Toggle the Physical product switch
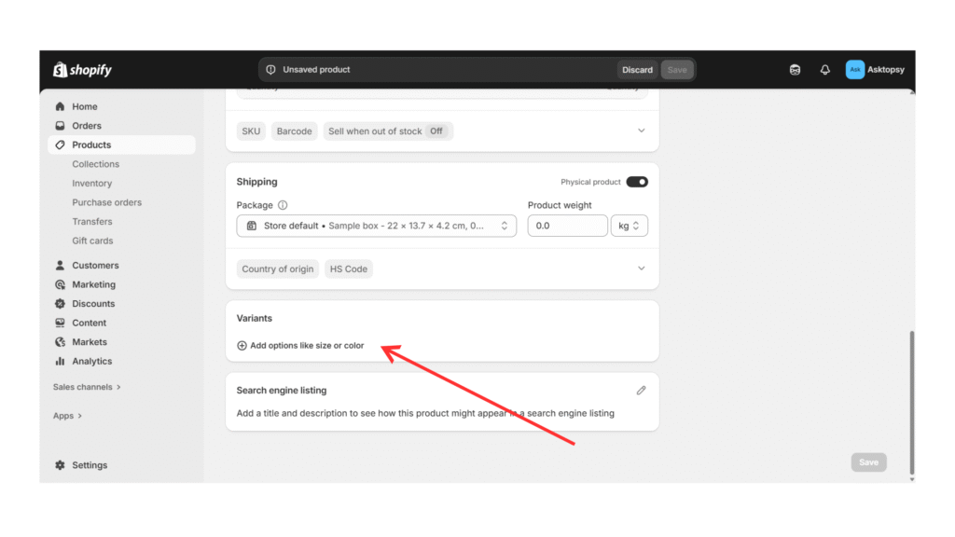955x537 pixels. pos(637,182)
